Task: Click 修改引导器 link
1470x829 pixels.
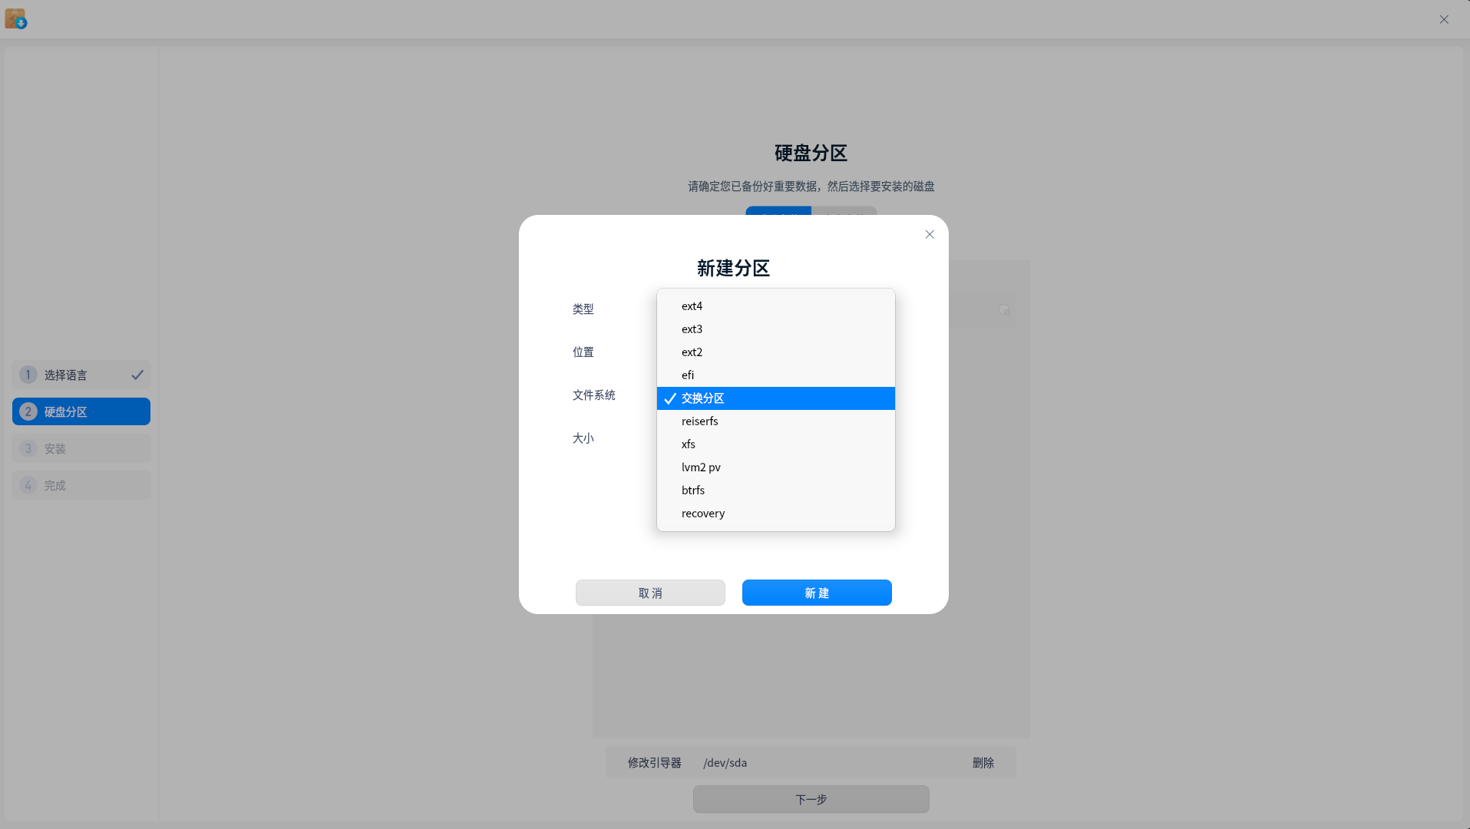Action: pyautogui.click(x=655, y=763)
